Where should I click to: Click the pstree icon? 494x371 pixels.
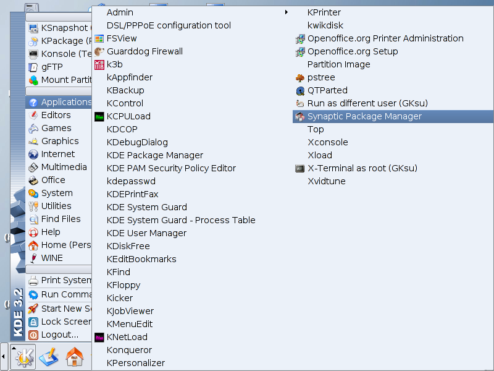[x=300, y=77]
